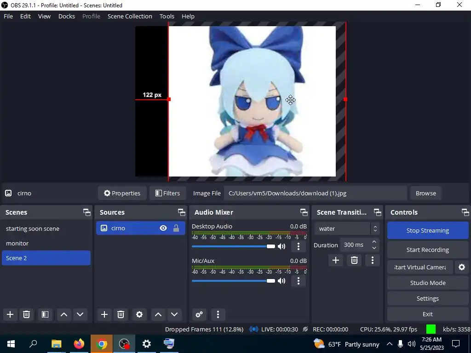This screenshot has width=471, height=353.
Task: Open Chrome from taskbar
Action: coord(102,344)
